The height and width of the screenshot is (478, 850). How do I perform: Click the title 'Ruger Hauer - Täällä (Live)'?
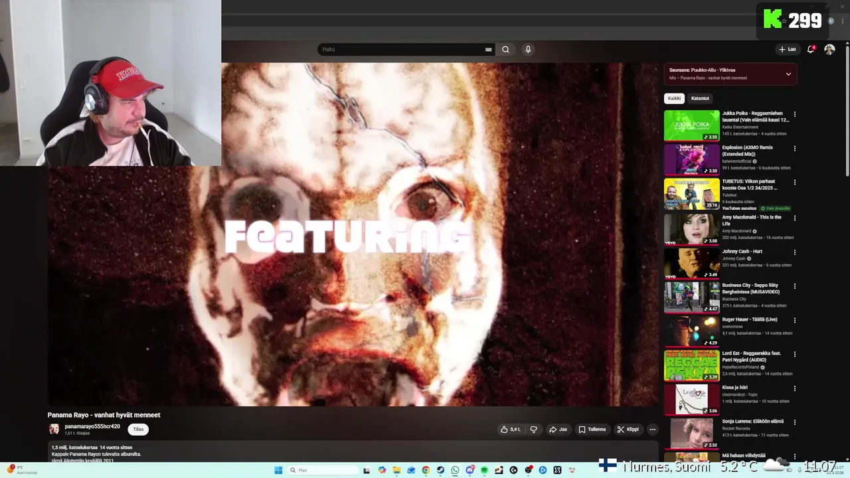[750, 319]
